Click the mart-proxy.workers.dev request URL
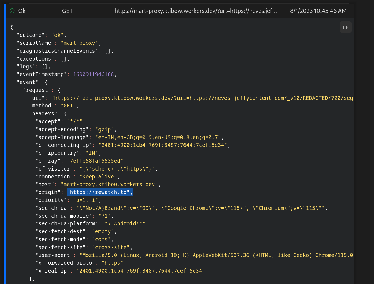The image size is (374, 284). click(x=196, y=11)
